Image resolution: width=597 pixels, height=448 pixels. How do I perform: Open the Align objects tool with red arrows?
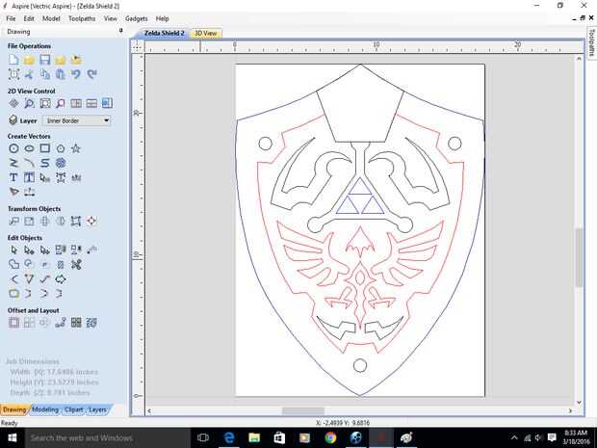91,221
